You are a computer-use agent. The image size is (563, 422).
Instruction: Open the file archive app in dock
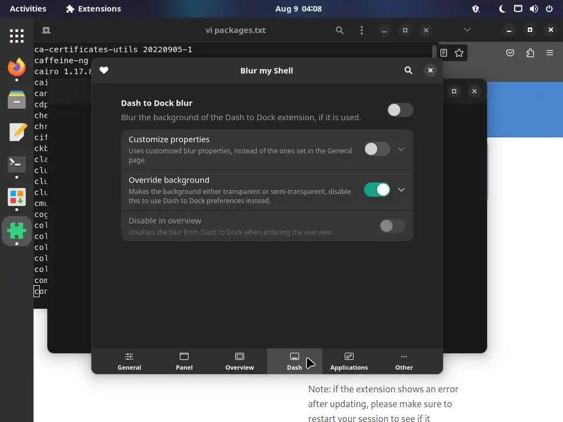pyautogui.click(x=16, y=99)
